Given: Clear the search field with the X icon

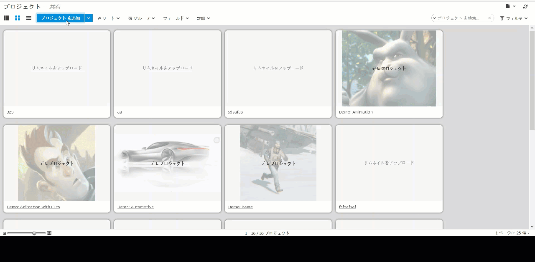Looking at the screenshot, I should click(x=489, y=18).
